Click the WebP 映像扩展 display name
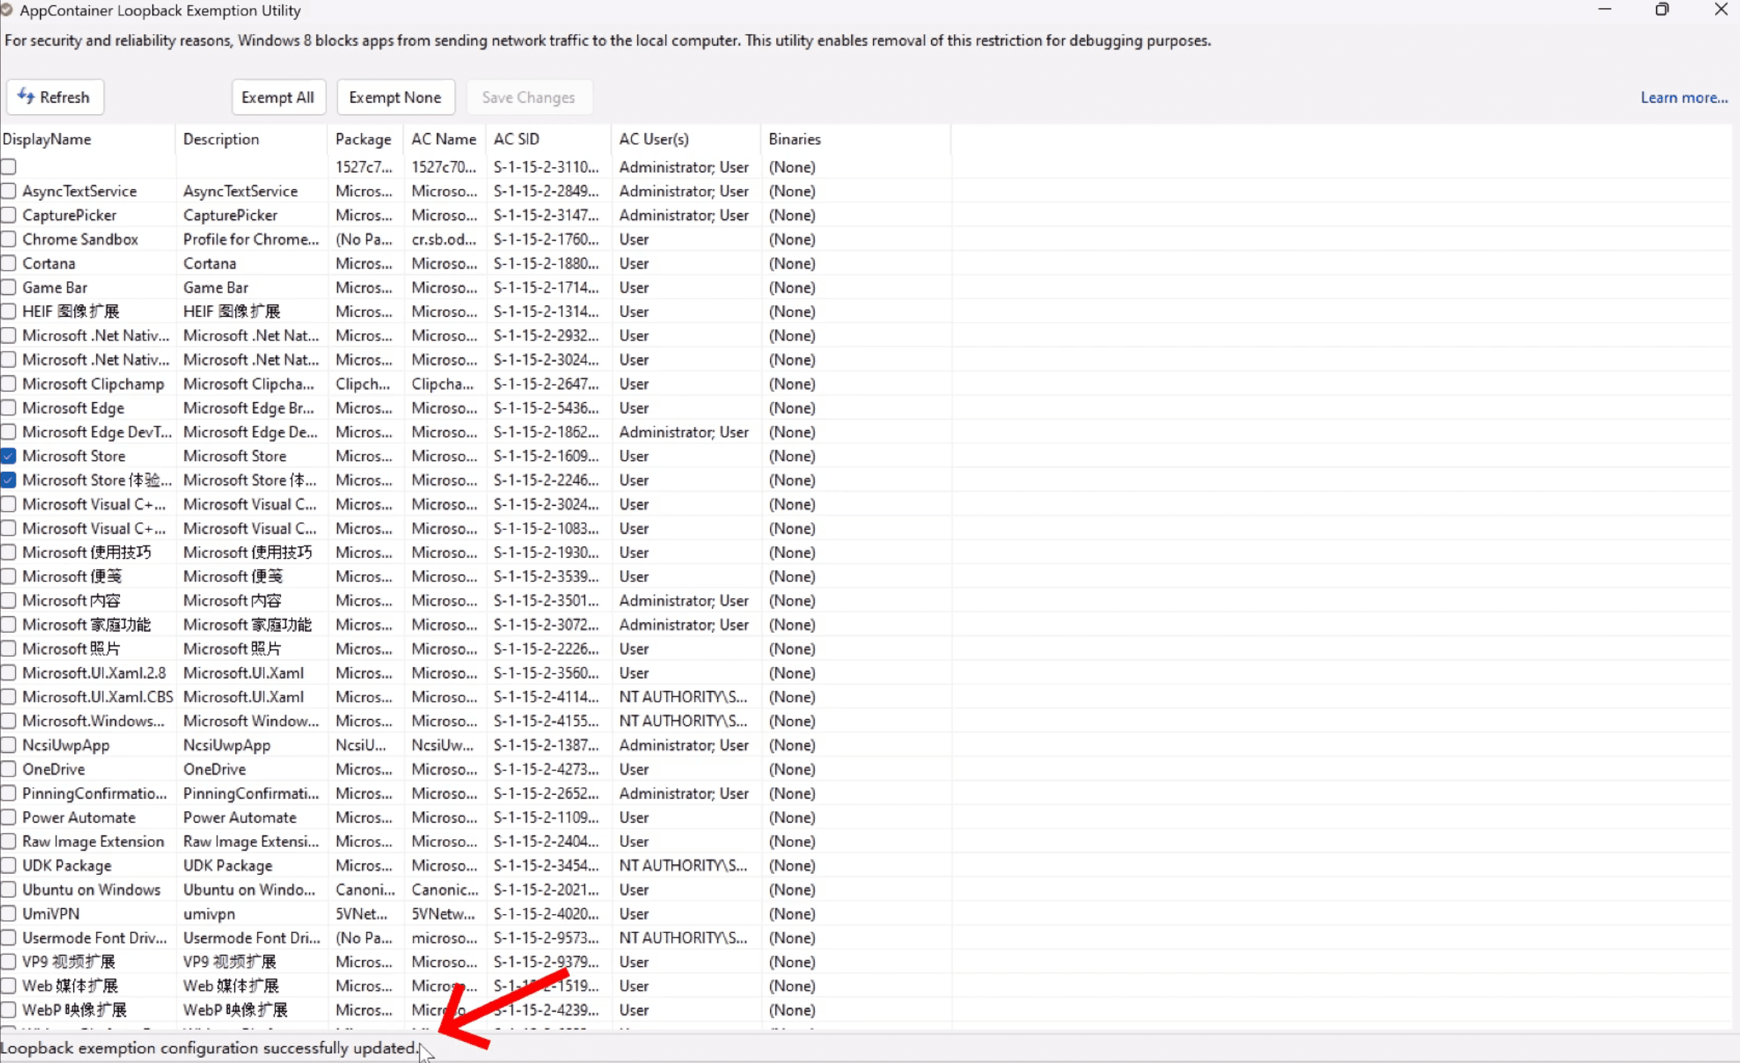 pyautogui.click(x=74, y=1010)
